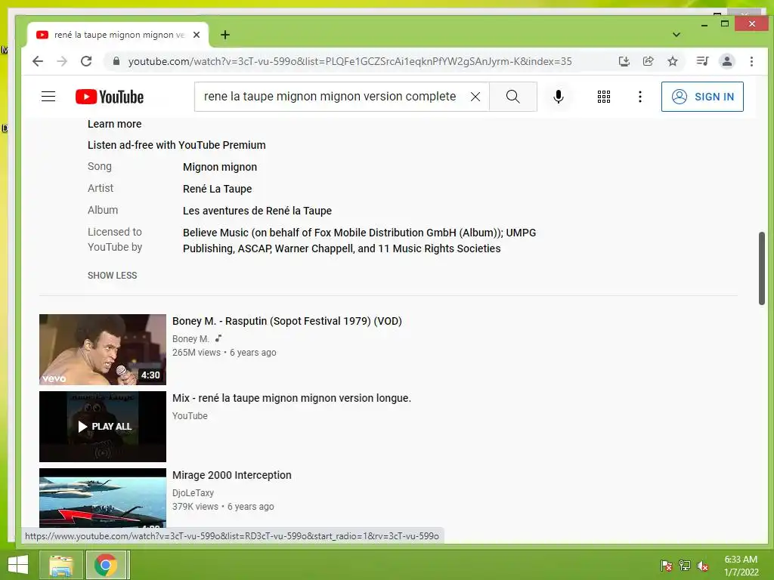This screenshot has height=580, width=774.
Task: Open Chrome profile avatar
Action: click(727, 61)
